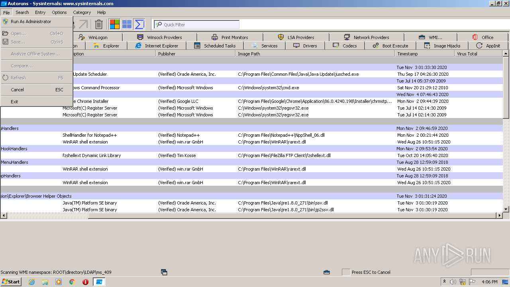Choose Cancel in the File menu
The width and height of the screenshot is (510, 287).
[36, 90]
